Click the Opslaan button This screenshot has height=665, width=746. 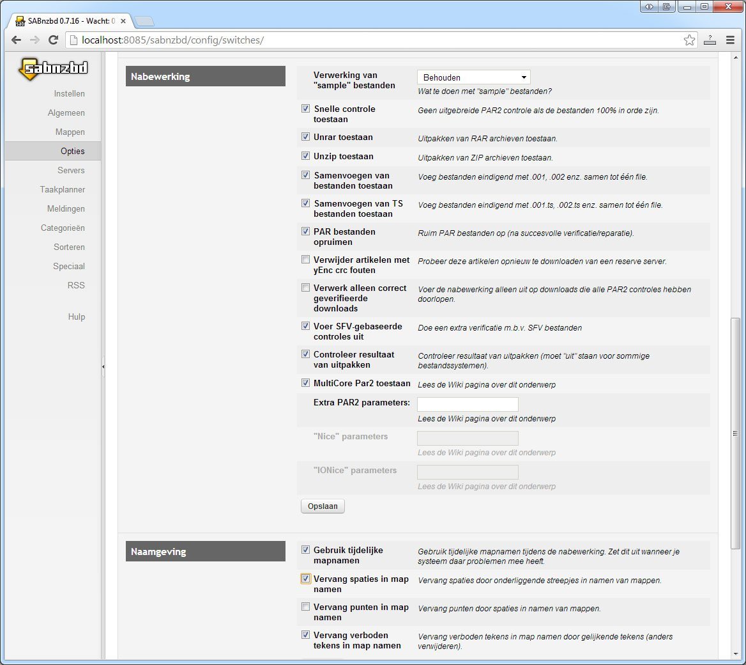click(323, 506)
